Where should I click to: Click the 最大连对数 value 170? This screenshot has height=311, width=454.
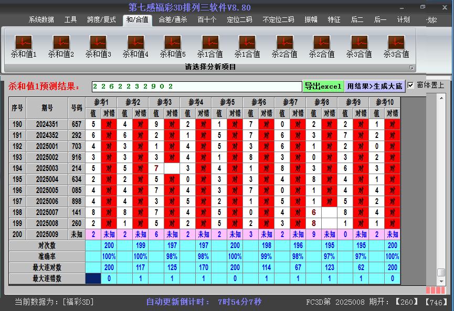pyautogui.click(x=204, y=267)
